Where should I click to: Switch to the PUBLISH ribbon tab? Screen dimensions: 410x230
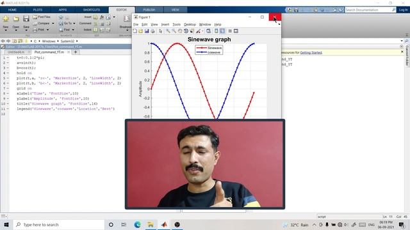[149, 10]
